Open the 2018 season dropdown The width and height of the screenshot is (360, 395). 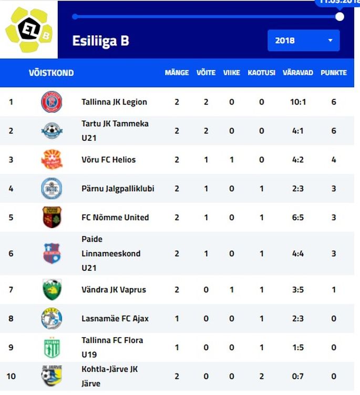click(304, 40)
